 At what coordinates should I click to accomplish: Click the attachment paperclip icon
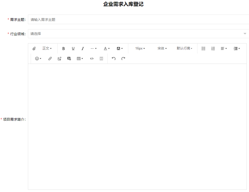(x=34, y=49)
